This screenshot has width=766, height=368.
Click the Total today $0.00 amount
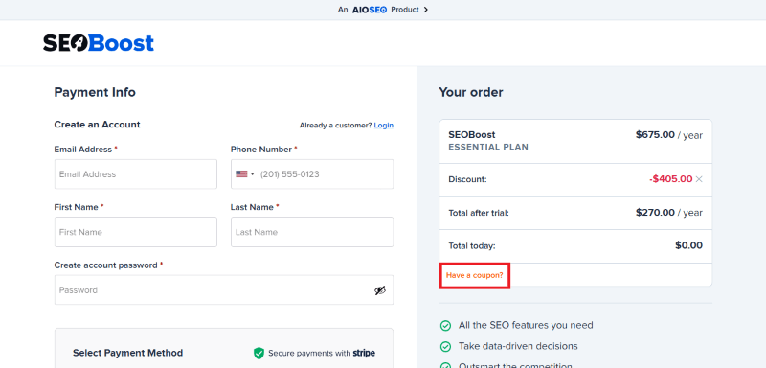(688, 245)
